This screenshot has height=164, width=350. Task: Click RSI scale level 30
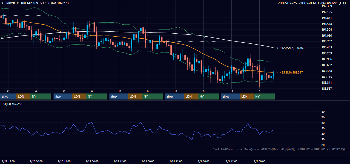click(323, 139)
